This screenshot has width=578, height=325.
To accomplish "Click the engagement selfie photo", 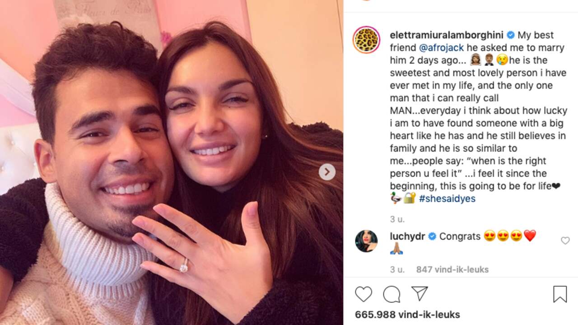I will click(172, 162).
